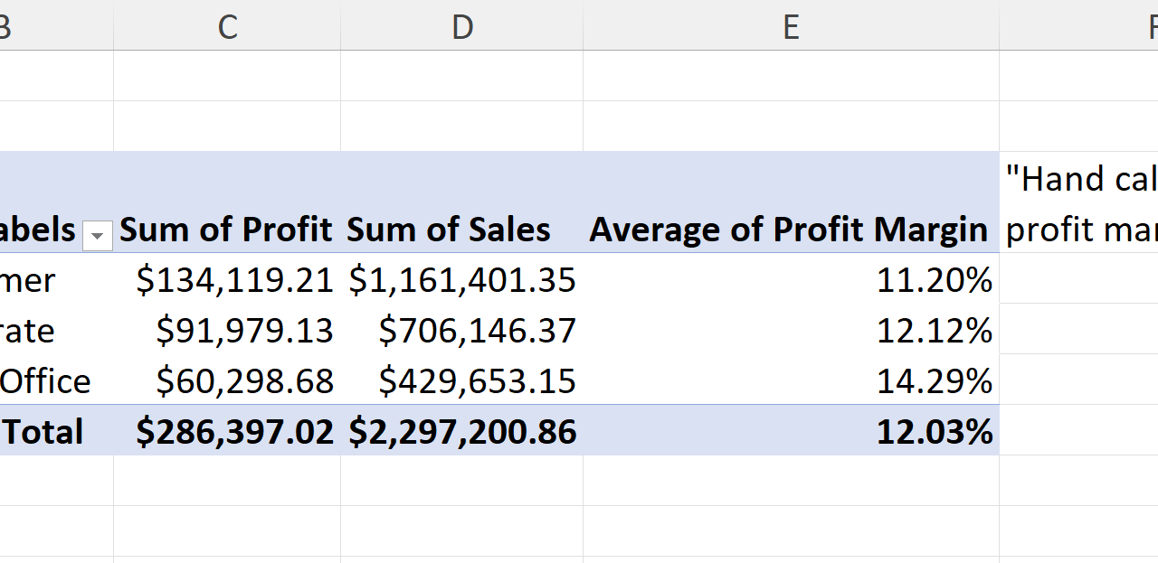Click the Sum of Sales header cell

[449, 230]
